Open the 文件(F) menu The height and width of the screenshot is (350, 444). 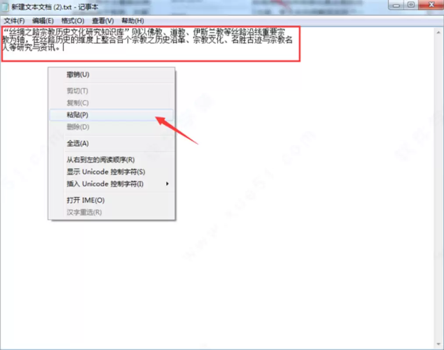[x=14, y=21]
